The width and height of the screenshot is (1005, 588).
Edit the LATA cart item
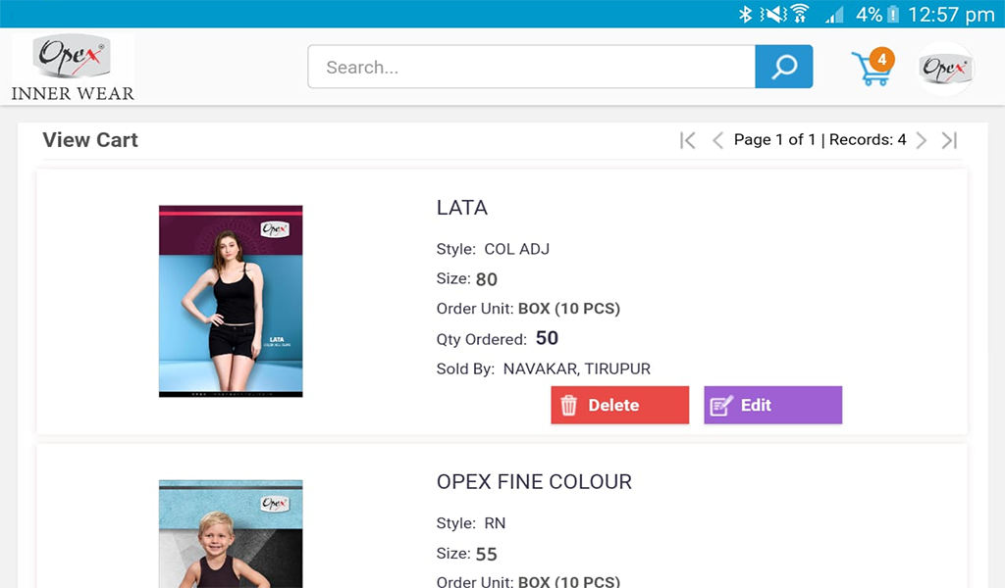coord(773,405)
